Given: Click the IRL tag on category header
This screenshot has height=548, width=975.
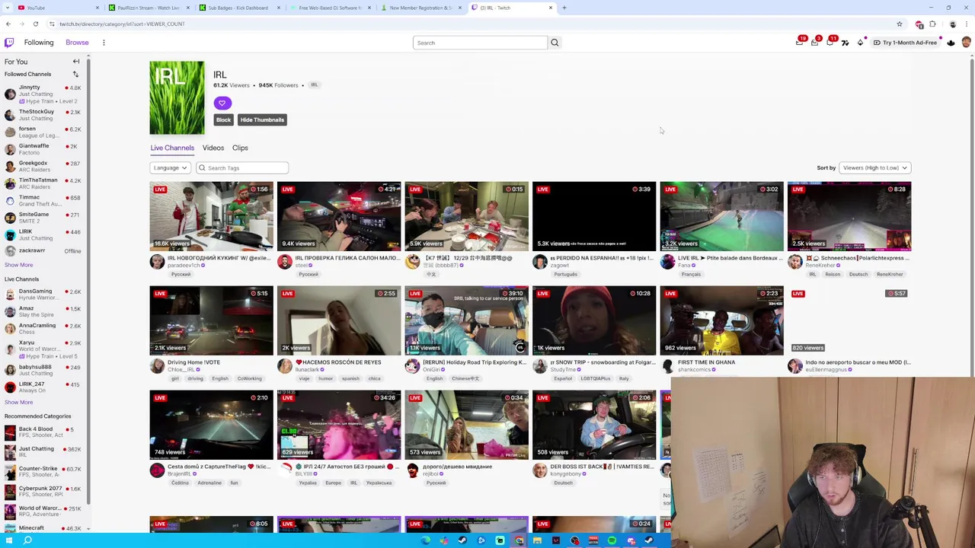Looking at the screenshot, I should [314, 84].
